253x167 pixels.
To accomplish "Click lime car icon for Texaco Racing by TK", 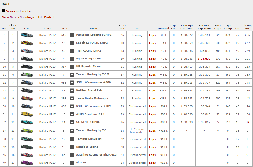I will (27, 130).
